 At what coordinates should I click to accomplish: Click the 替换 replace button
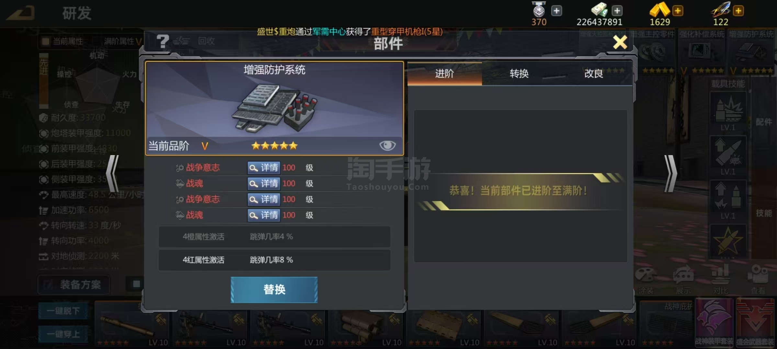coord(274,290)
